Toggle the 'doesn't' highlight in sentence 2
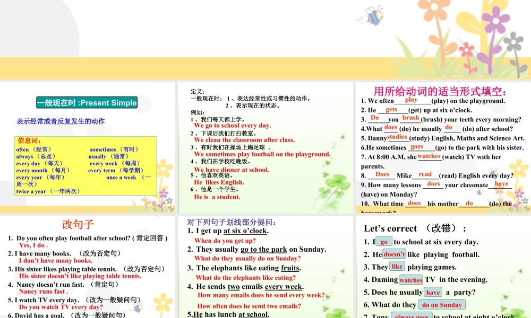This screenshot has width=531, height=318. click(x=393, y=254)
